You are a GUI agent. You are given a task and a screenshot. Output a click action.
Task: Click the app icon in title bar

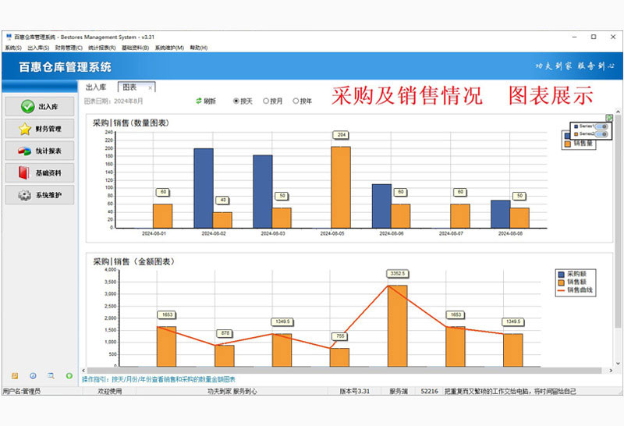coord(9,37)
